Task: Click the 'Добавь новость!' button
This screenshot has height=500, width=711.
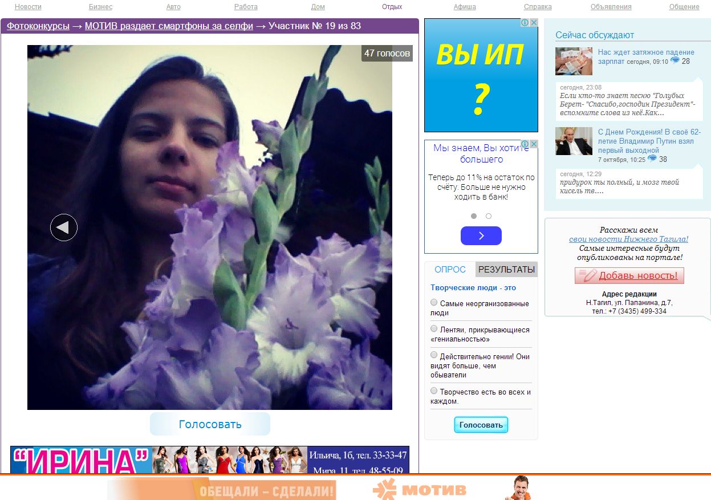Action: [629, 276]
